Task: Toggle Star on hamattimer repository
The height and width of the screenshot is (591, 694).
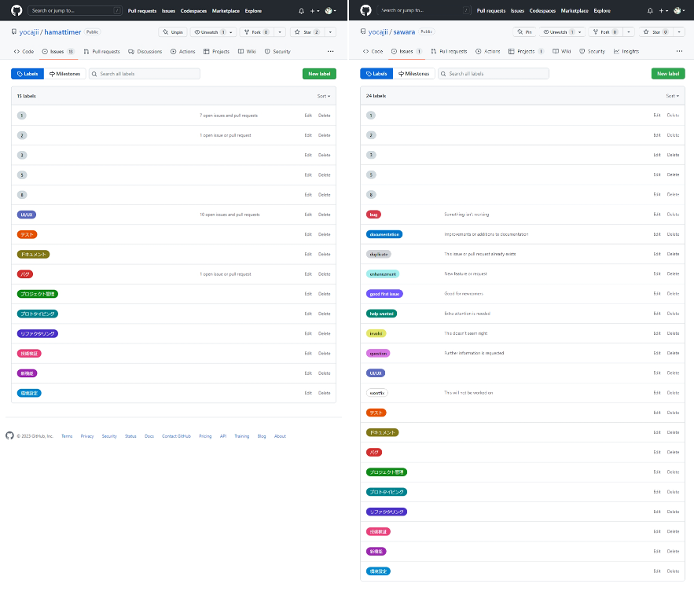Action: [307, 32]
